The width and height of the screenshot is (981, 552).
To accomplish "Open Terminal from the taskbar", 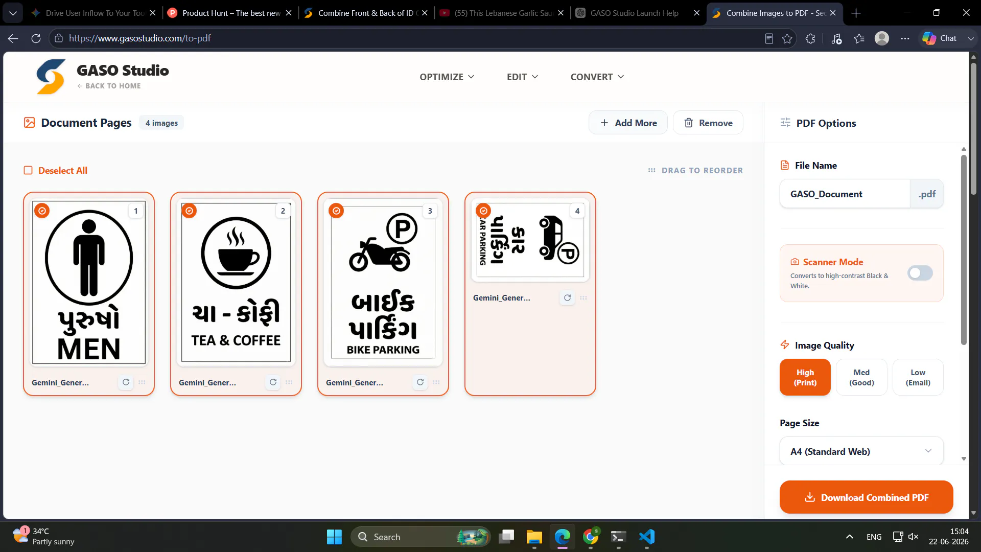I will point(619,537).
